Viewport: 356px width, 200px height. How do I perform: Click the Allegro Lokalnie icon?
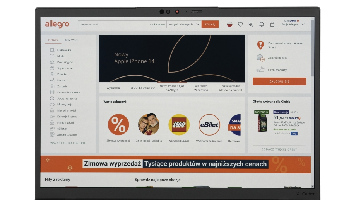52,134
